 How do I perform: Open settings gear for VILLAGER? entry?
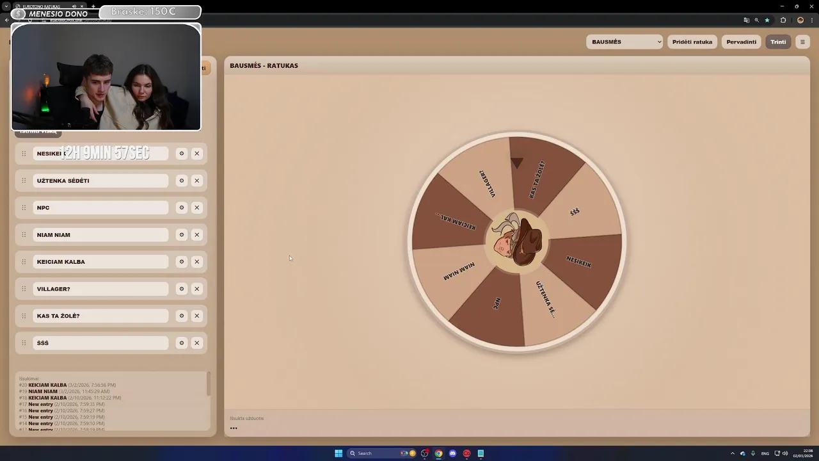[x=182, y=289]
